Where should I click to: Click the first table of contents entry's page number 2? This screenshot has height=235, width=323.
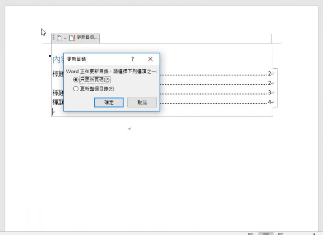click(x=269, y=74)
